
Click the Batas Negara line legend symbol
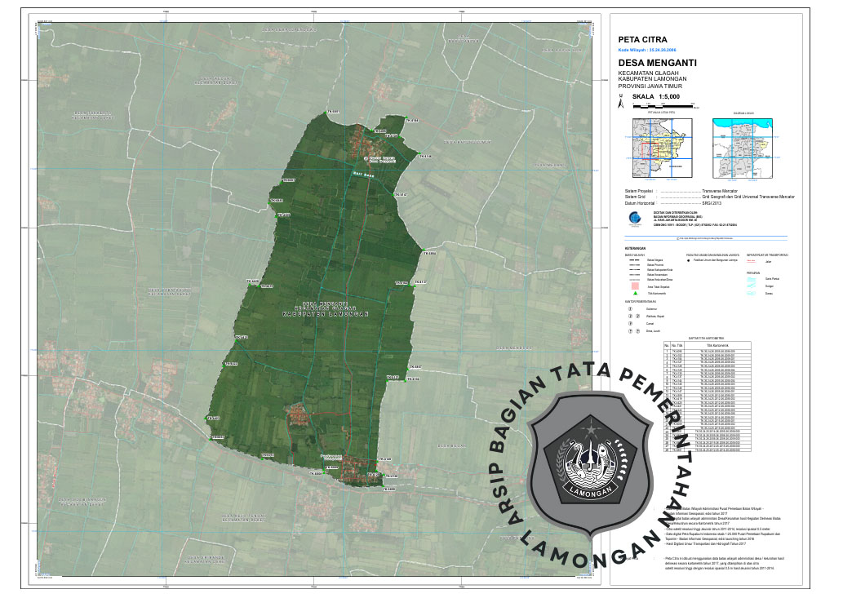[x=633, y=261]
